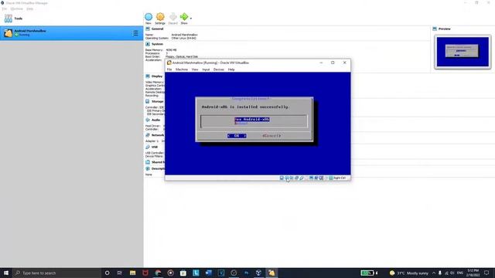Open the notification center icon
The width and height of the screenshot is (495, 278).
(486, 273)
